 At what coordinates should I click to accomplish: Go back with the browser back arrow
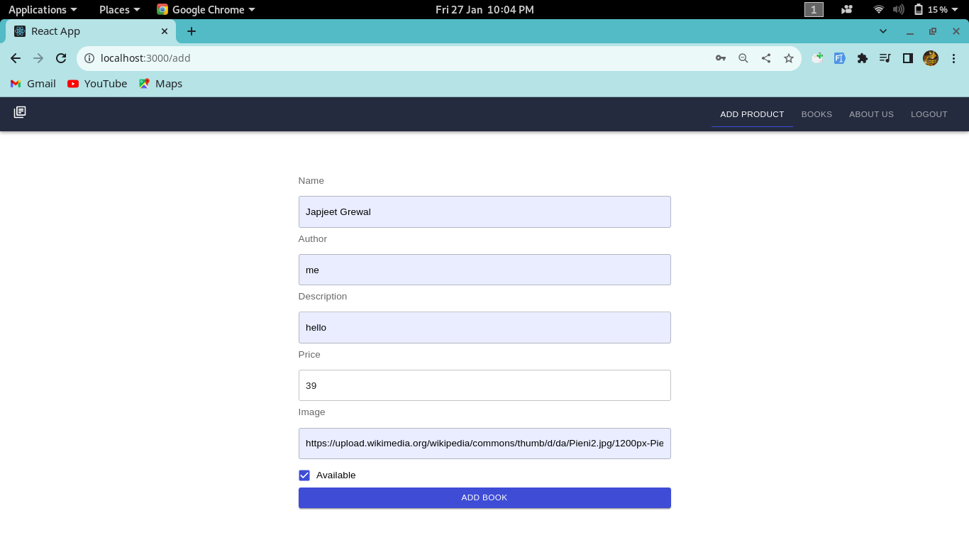(16, 58)
